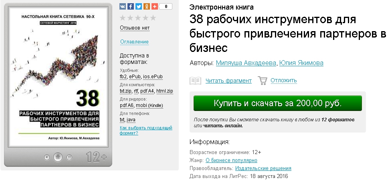Image resolution: width=392 pixels, height=180 pixels.
Task: Click 'Электронная книга' label
Action: (x=222, y=7)
